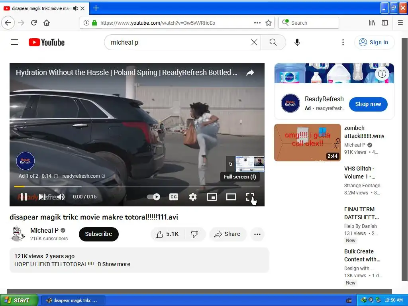Dislike this video
The width and height of the screenshot is (408, 306).
[x=194, y=234]
